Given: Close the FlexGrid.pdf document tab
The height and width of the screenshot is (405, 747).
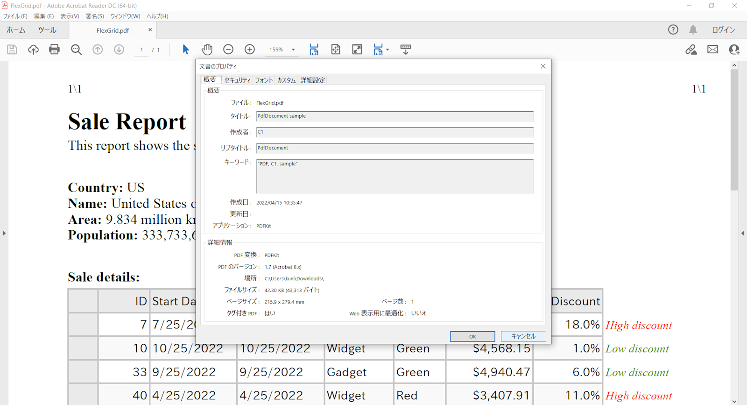Looking at the screenshot, I should (150, 30).
